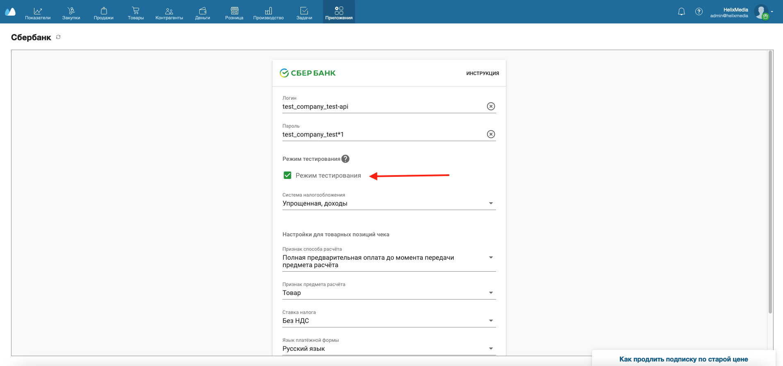Open the notifications bell
Viewport: 783px width, 366px height.
[x=681, y=11]
